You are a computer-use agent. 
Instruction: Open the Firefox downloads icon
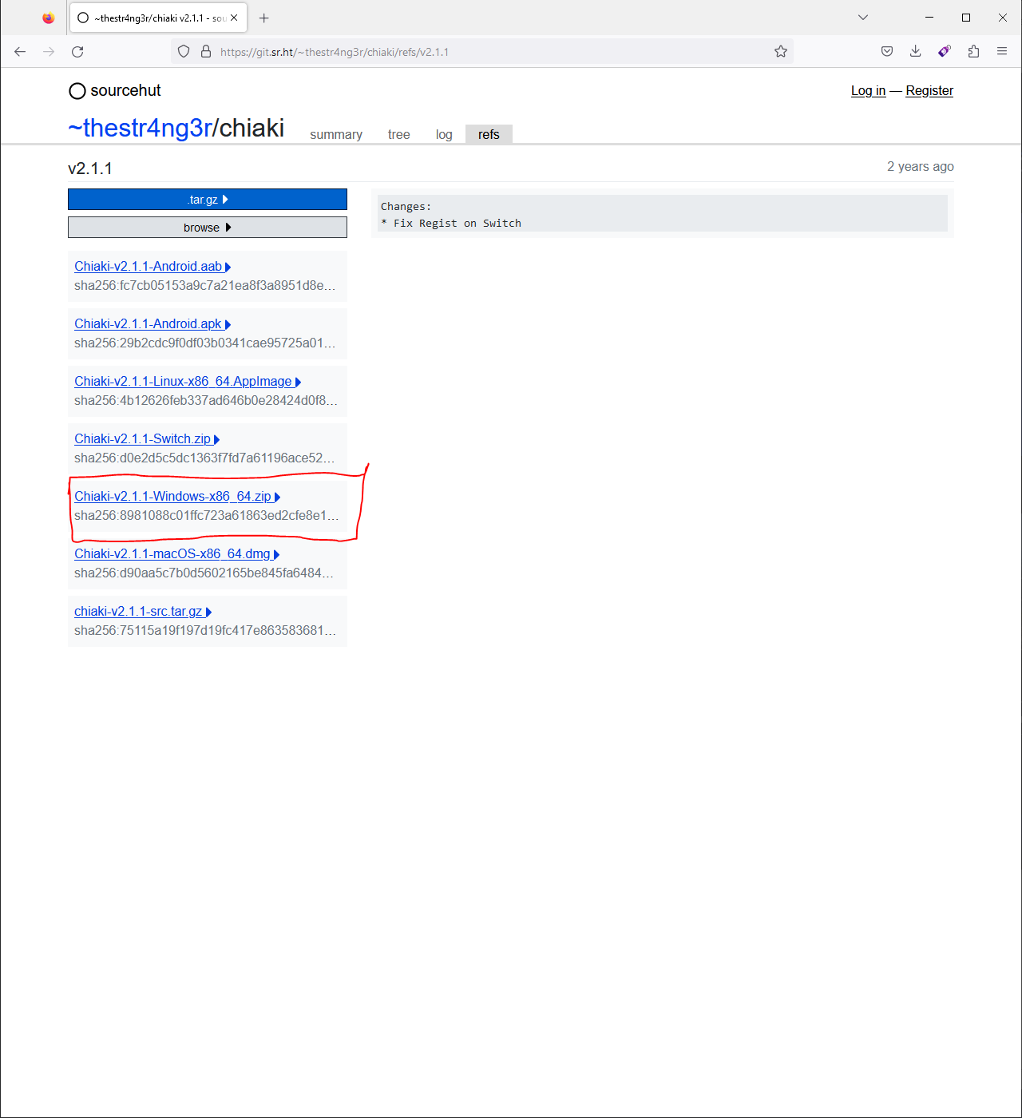[915, 52]
